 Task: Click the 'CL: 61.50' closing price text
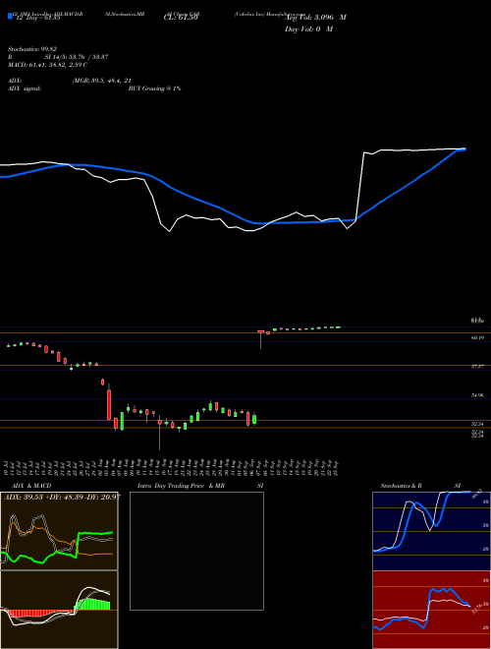pyautogui.click(x=181, y=18)
